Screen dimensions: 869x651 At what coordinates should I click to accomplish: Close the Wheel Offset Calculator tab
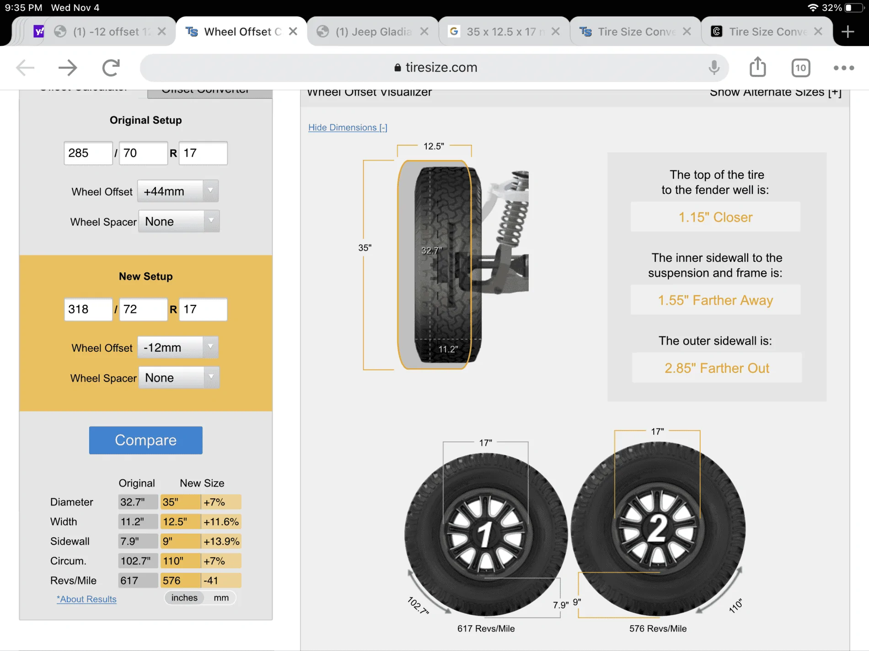[x=293, y=32]
